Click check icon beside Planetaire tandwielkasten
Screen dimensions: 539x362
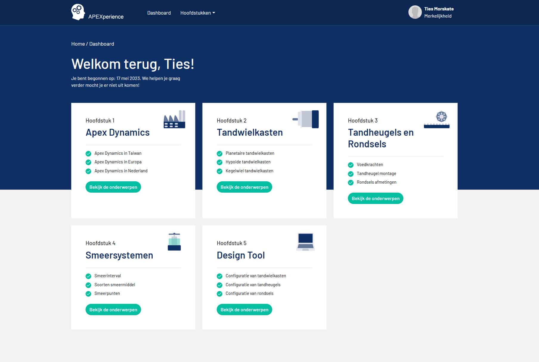(x=219, y=154)
